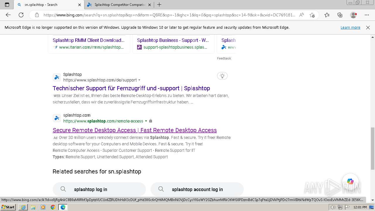Open Microsoft Edge taskbar icon
This screenshot has height=211, width=375.
point(63,207)
